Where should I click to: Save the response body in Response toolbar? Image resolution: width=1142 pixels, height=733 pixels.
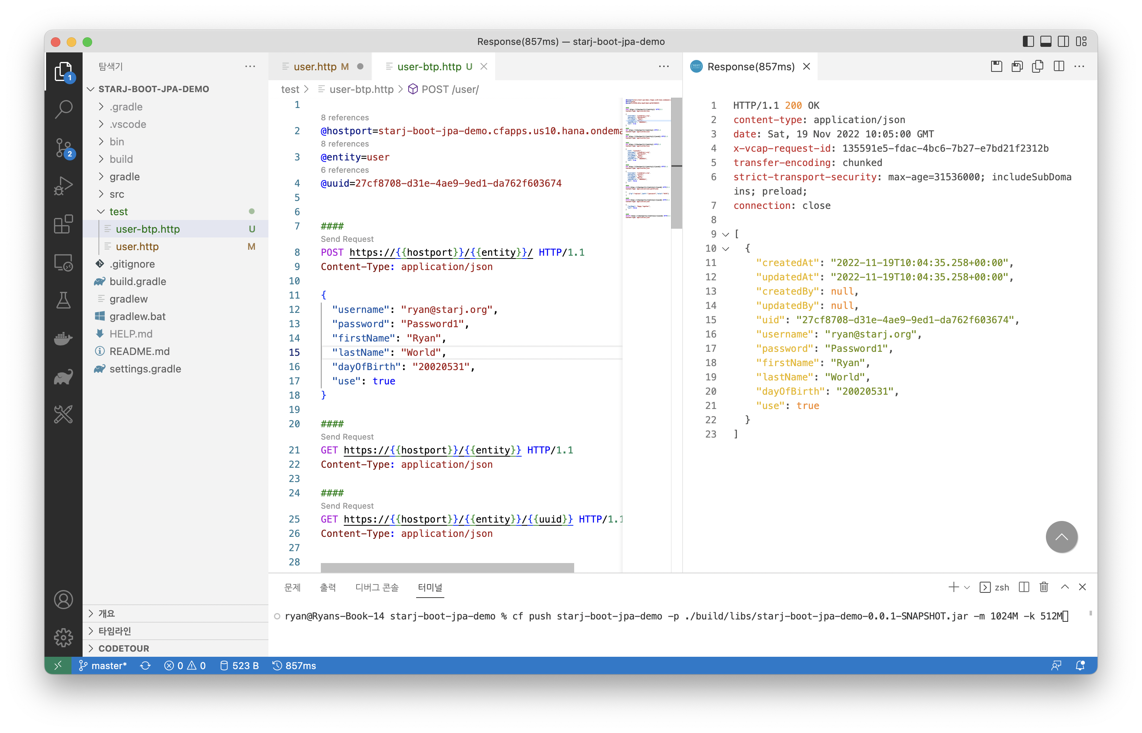tap(1017, 67)
